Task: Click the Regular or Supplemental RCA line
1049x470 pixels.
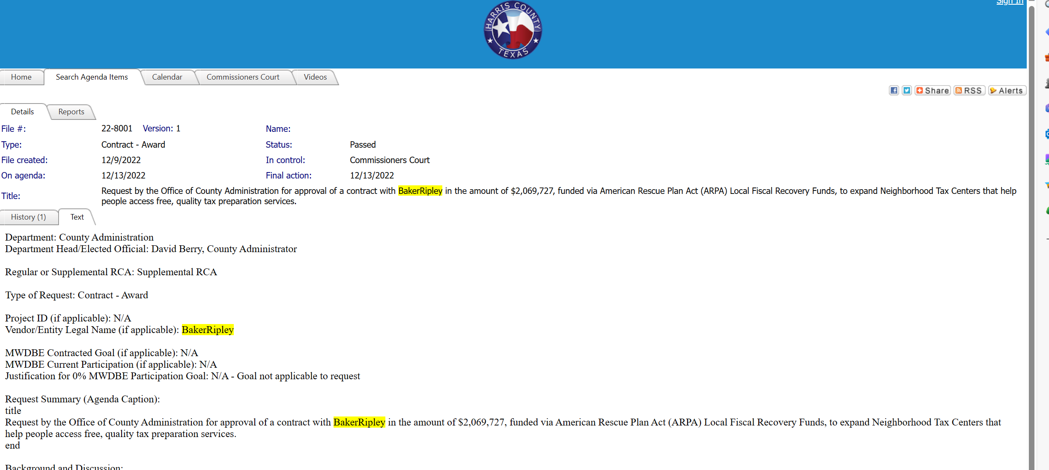Action: pos(111,272)
